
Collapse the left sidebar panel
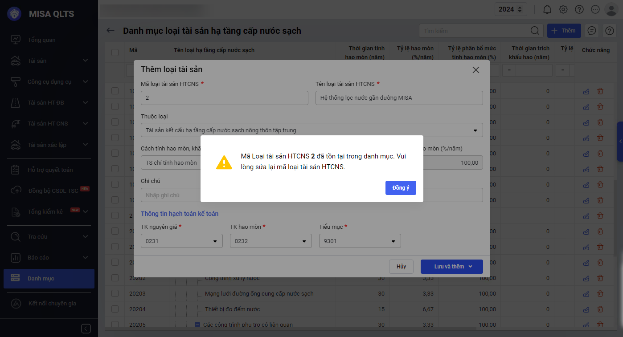86,329
